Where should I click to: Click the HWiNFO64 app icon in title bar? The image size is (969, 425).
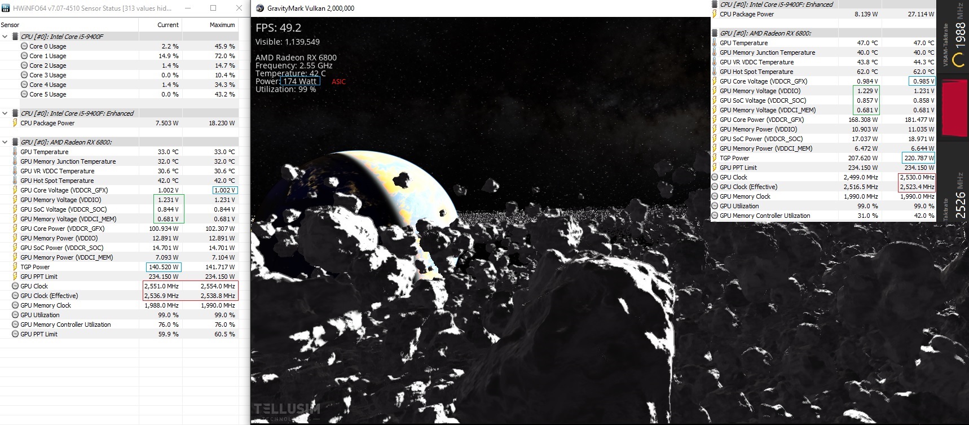click(x=6, y=8)
